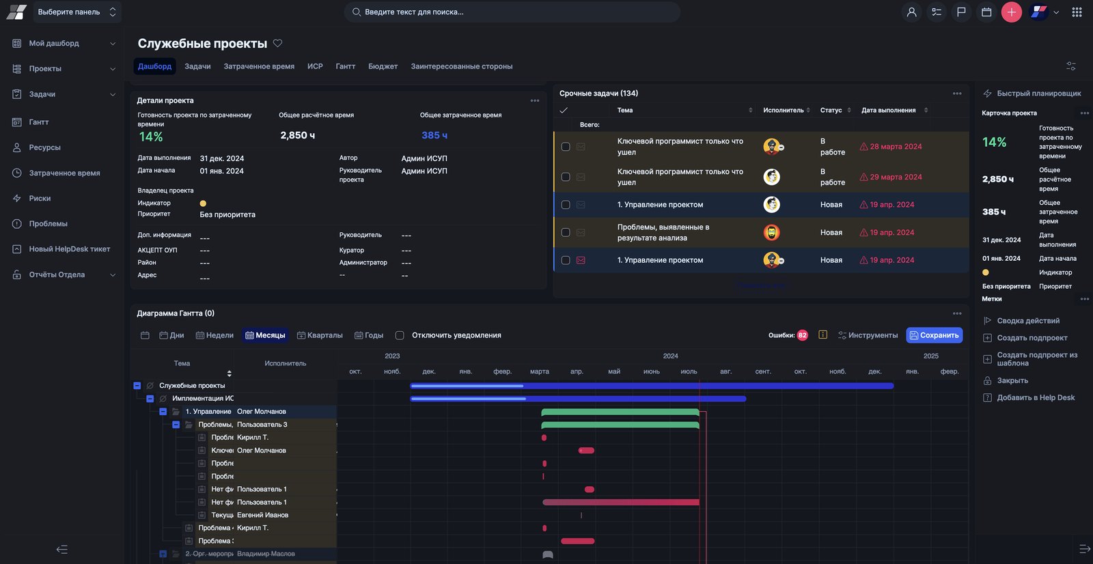The width and height of the screenshot is (1093, 564).
Task: Click the due date 28 марта 2024
Action: tap(896, 147)
